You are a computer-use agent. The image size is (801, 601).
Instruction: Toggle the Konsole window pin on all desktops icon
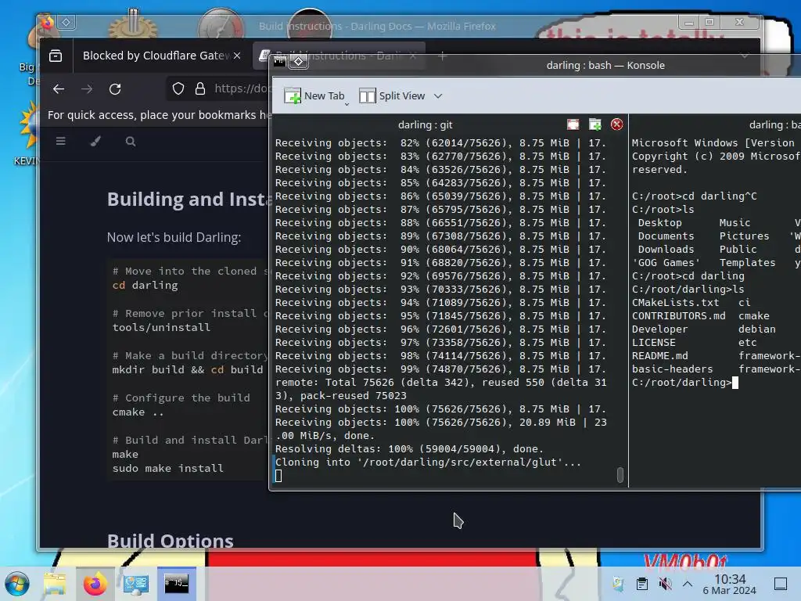click(299, 62)
